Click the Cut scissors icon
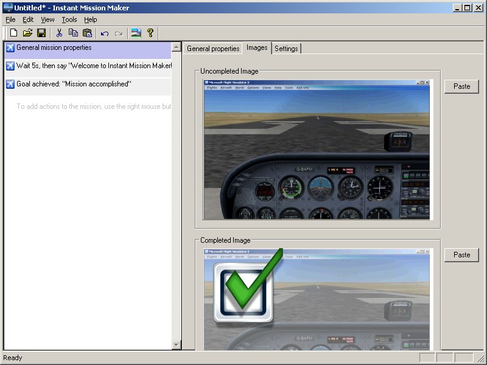Viewport: 487px width, 365px height. pos(59,33)
